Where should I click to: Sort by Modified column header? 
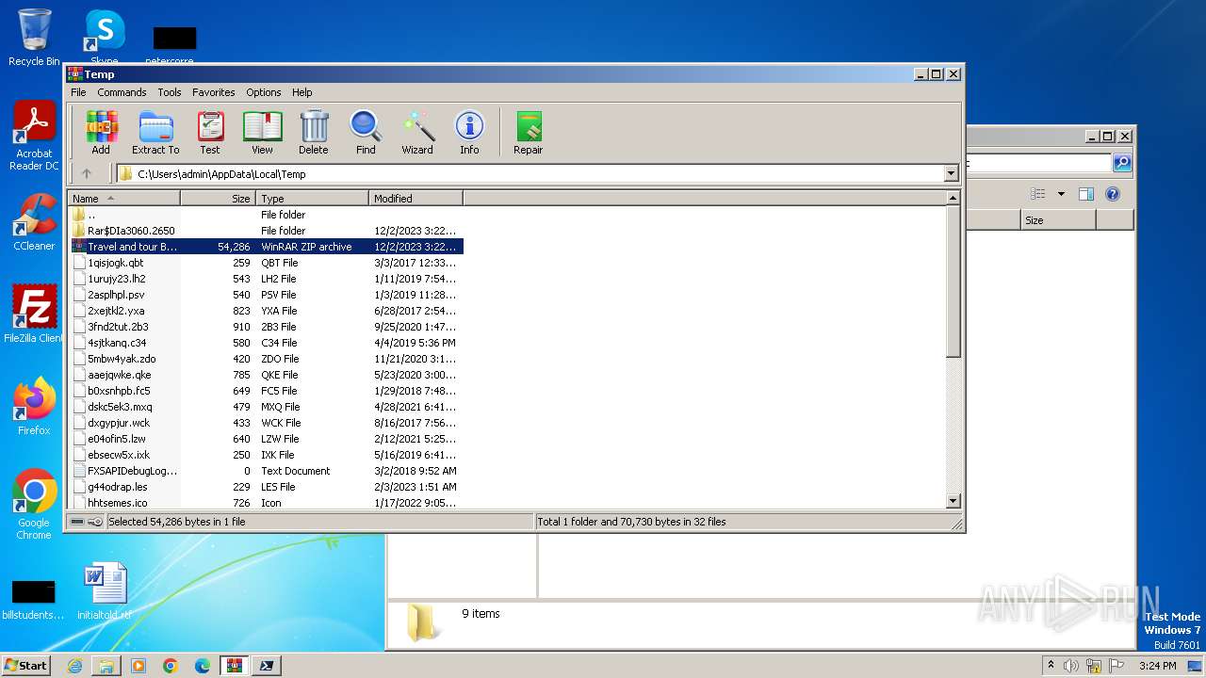[x=416, y=199]
